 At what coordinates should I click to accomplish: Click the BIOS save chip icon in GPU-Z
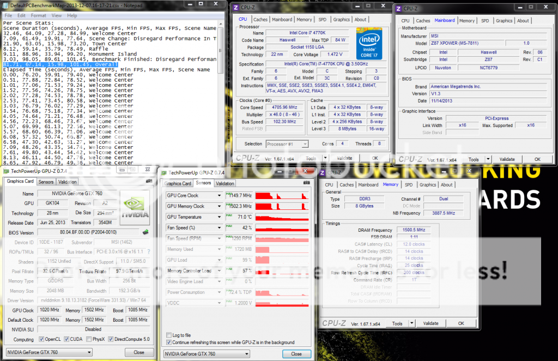point(145,232)
